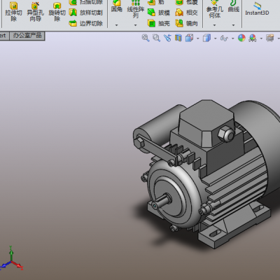Open View Orientation icon
This screenshot has width=280, height=280.
coord(189,38)
